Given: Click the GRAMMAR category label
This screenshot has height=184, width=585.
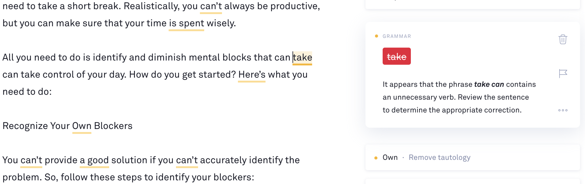Looking at the screenshot, I should [x=397, y=36].
